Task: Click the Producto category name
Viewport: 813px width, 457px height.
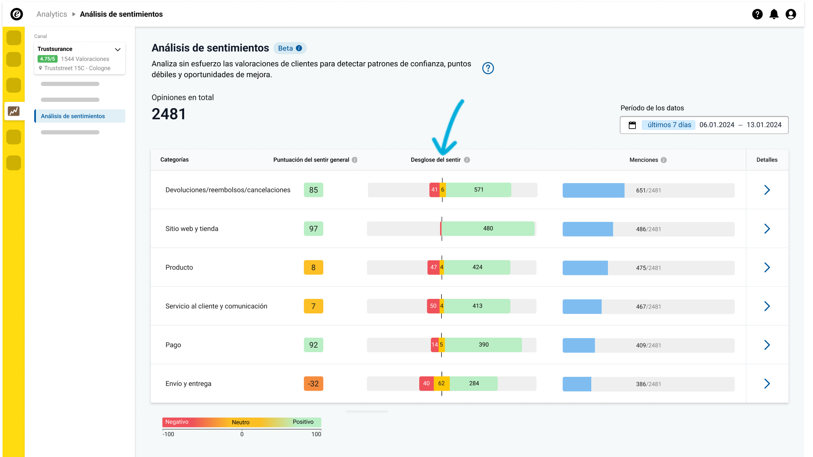Action: click(x=179, y=268)
